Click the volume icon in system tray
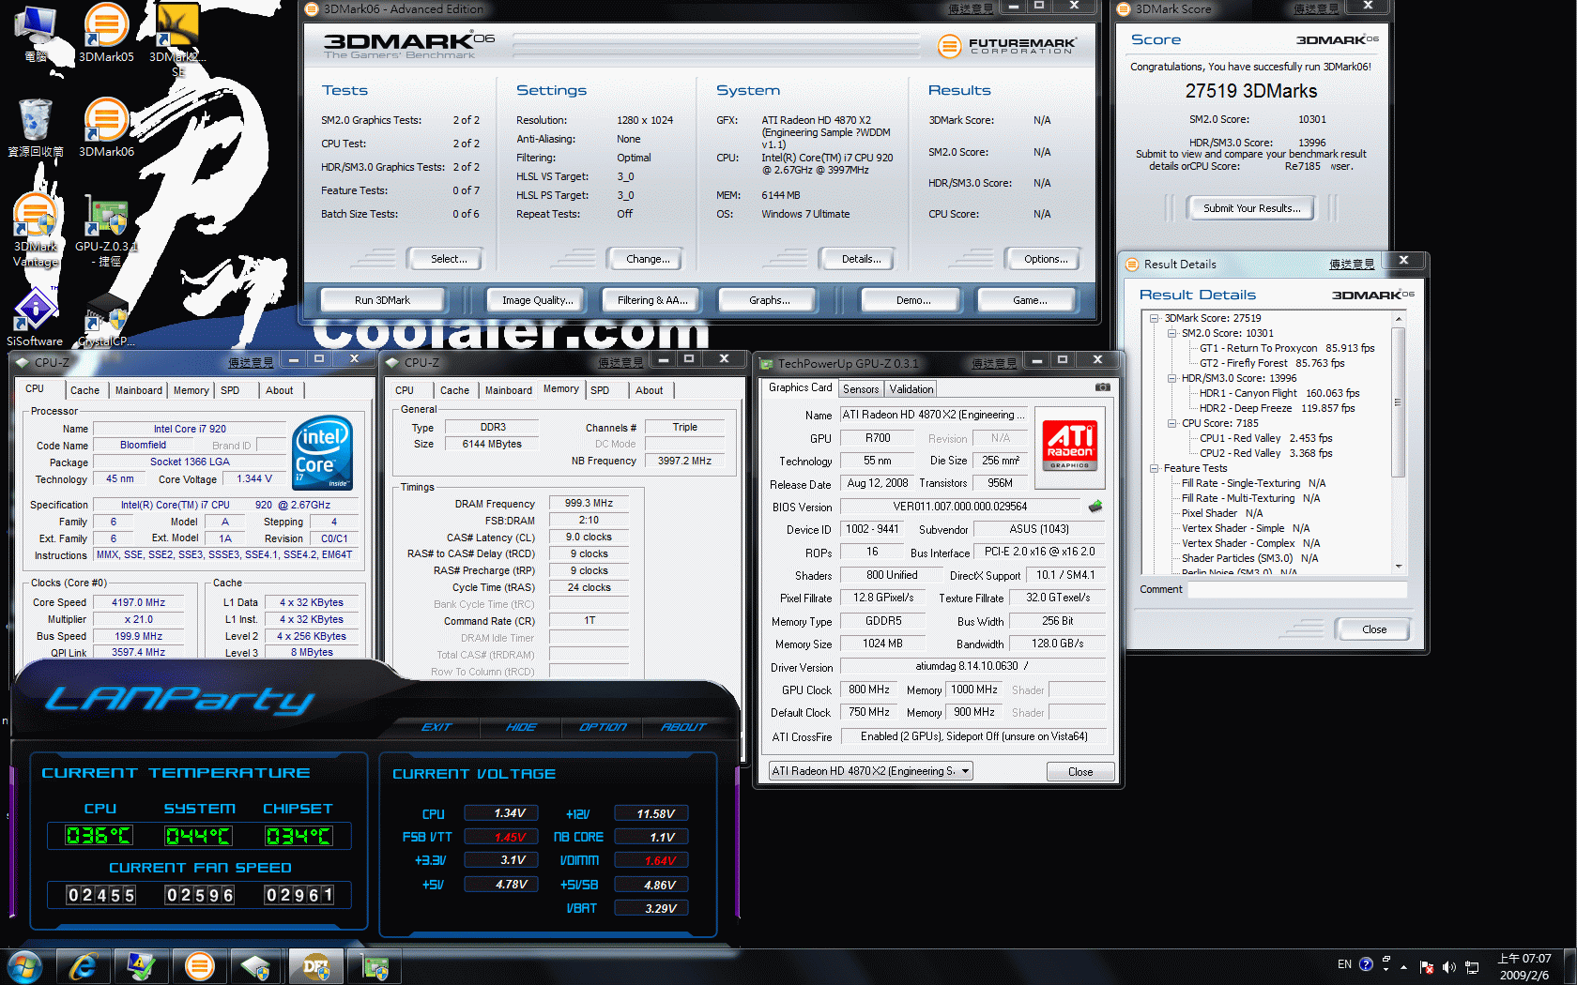This screenshot has width=1577, height=985. pos(1448,966)
